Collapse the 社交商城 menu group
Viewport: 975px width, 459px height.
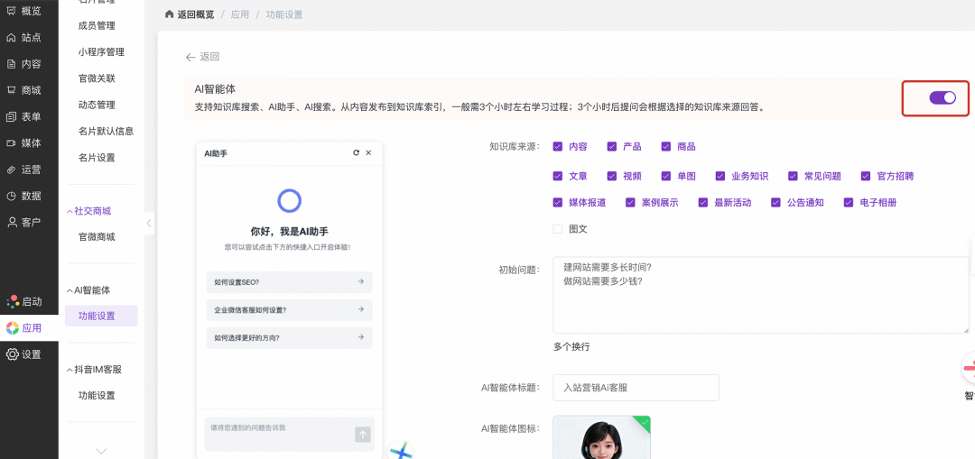tap(70, 211)
